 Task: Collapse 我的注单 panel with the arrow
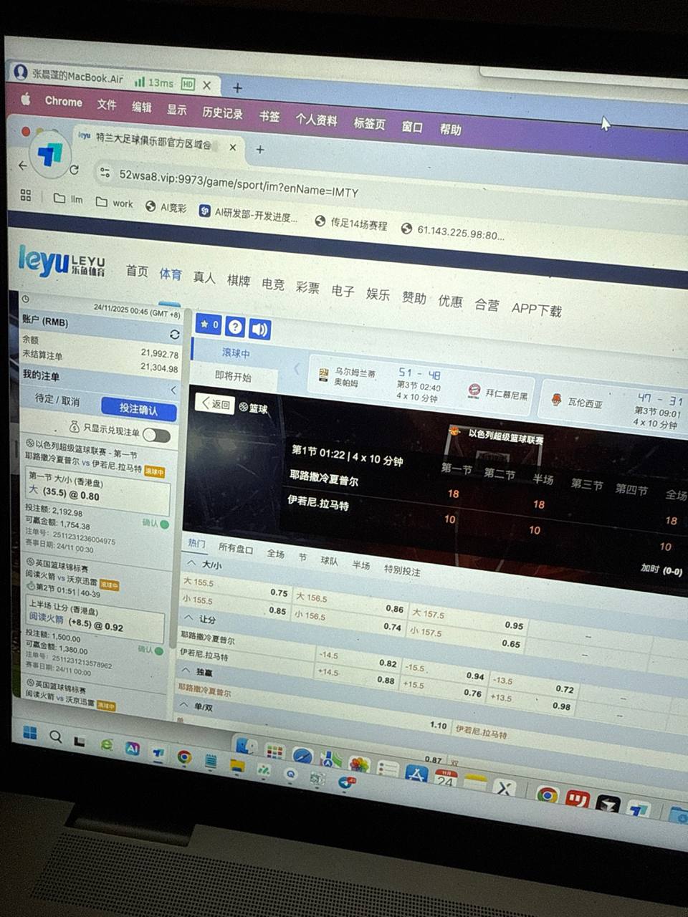173,390
